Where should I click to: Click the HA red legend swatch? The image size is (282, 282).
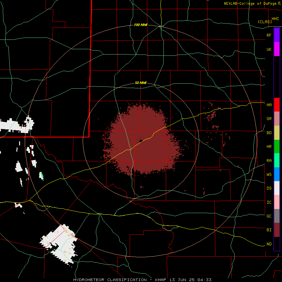coord(277,105)
